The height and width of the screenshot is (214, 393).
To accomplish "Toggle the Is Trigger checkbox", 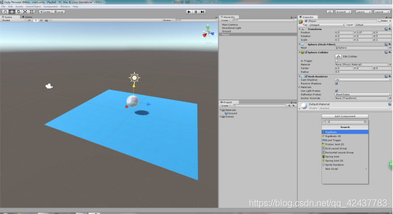I will tap(336, 61).
